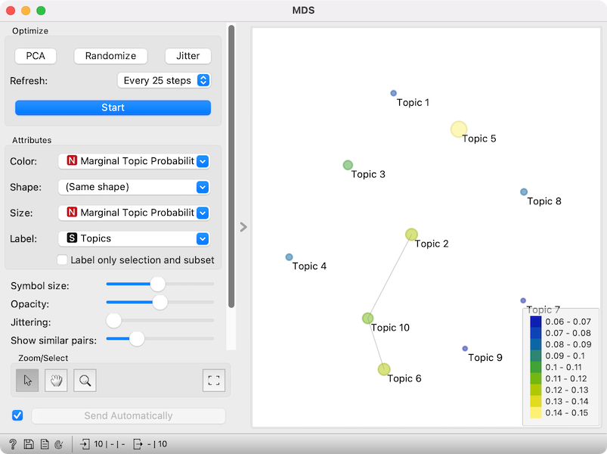Viewport: 607px width, 454px height.
Task: Open help via the question mark icon
Action: point(12,444)
